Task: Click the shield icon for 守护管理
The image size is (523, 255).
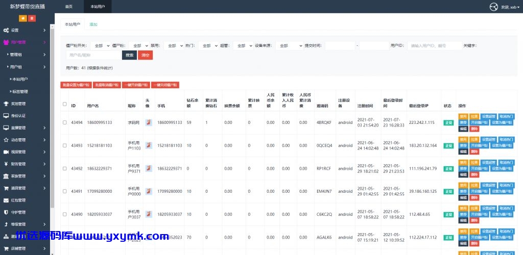Action: point(6,212)
